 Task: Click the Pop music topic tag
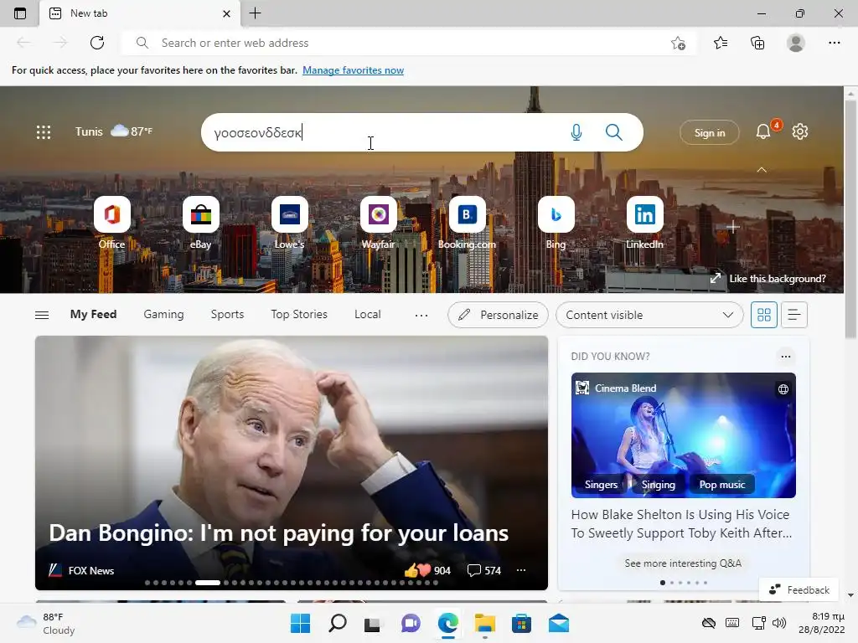point(722,485)
